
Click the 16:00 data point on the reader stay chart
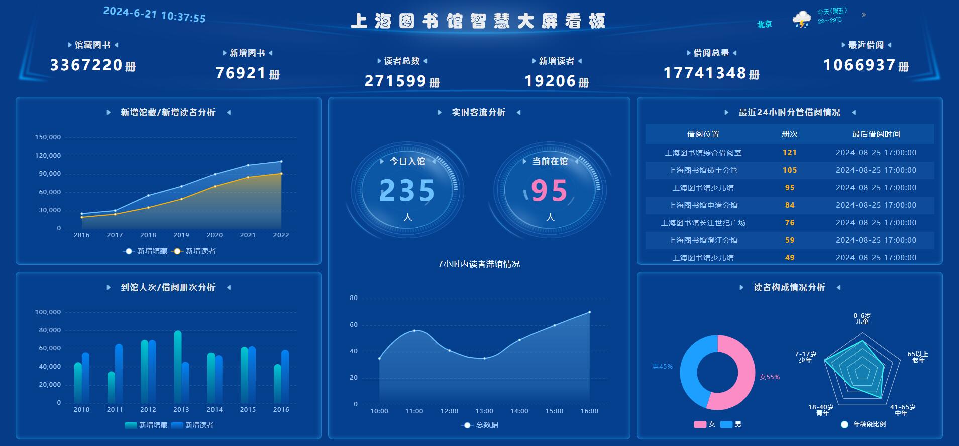(x=589, y=312)
